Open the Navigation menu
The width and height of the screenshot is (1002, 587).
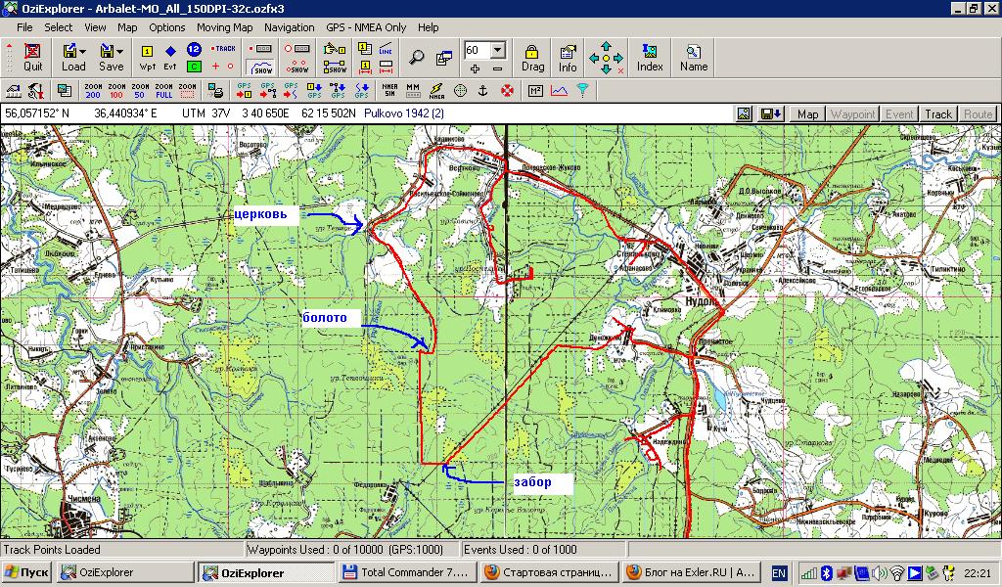coord(289,27)
